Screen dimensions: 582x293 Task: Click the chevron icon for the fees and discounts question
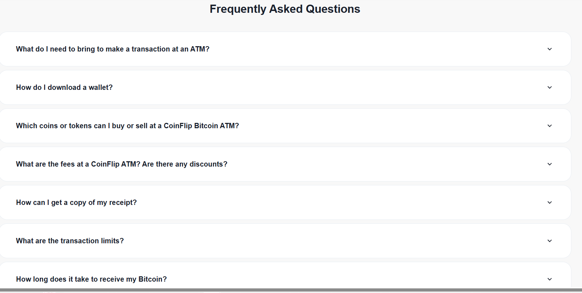(x=550, y=164)
